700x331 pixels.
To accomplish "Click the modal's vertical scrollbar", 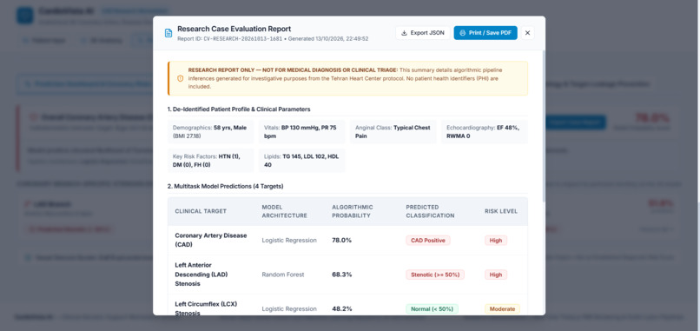I will (x=544, y=126).
